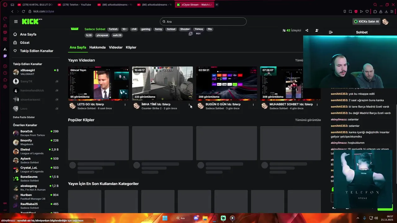Click the heart bookmark icon in toolbar

coord(367,11)
